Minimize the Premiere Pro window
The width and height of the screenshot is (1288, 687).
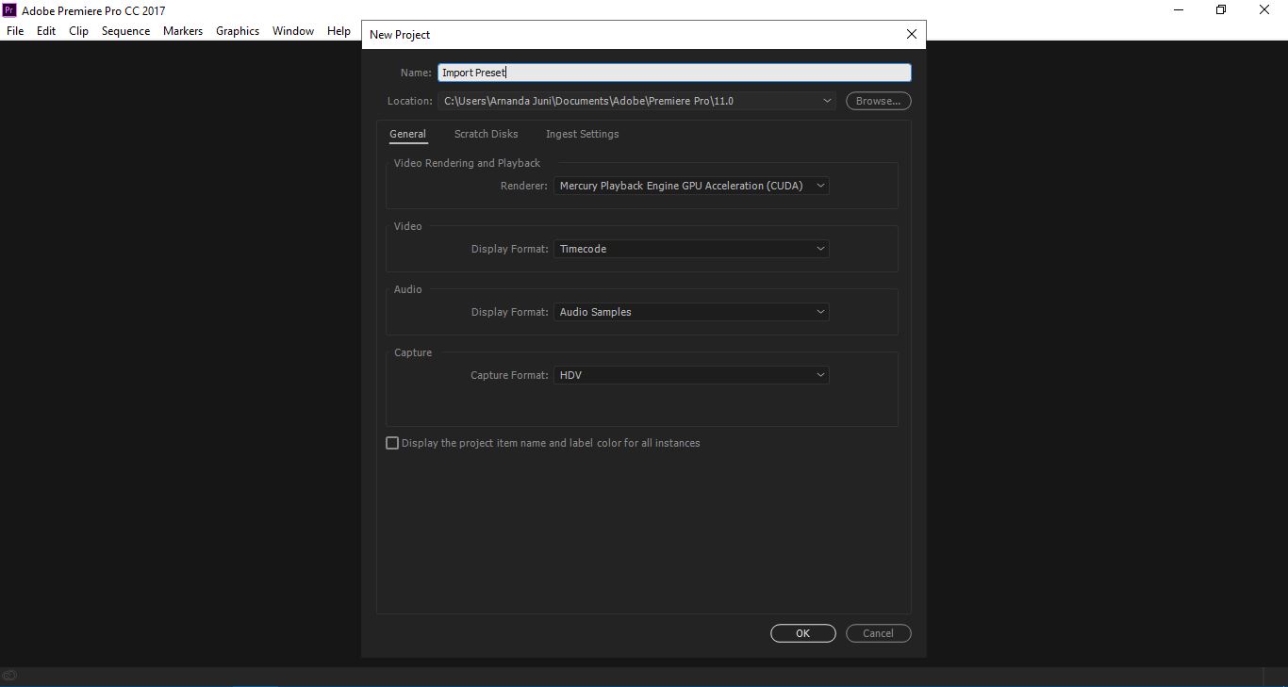point(1179,10)
